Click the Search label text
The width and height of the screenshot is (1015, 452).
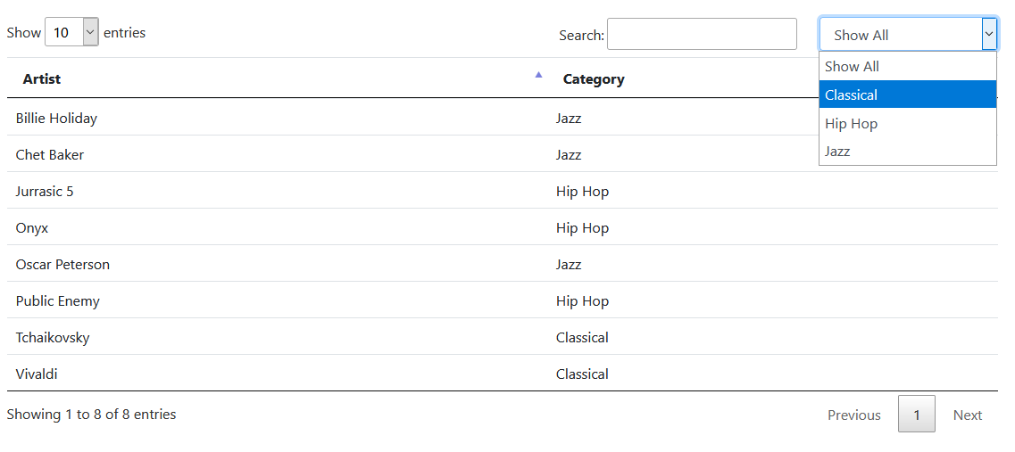(581, 35)
